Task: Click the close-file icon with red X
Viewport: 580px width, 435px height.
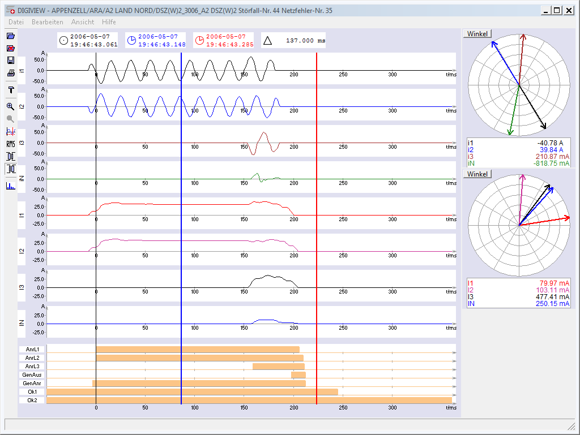Action: coord(10,48)
